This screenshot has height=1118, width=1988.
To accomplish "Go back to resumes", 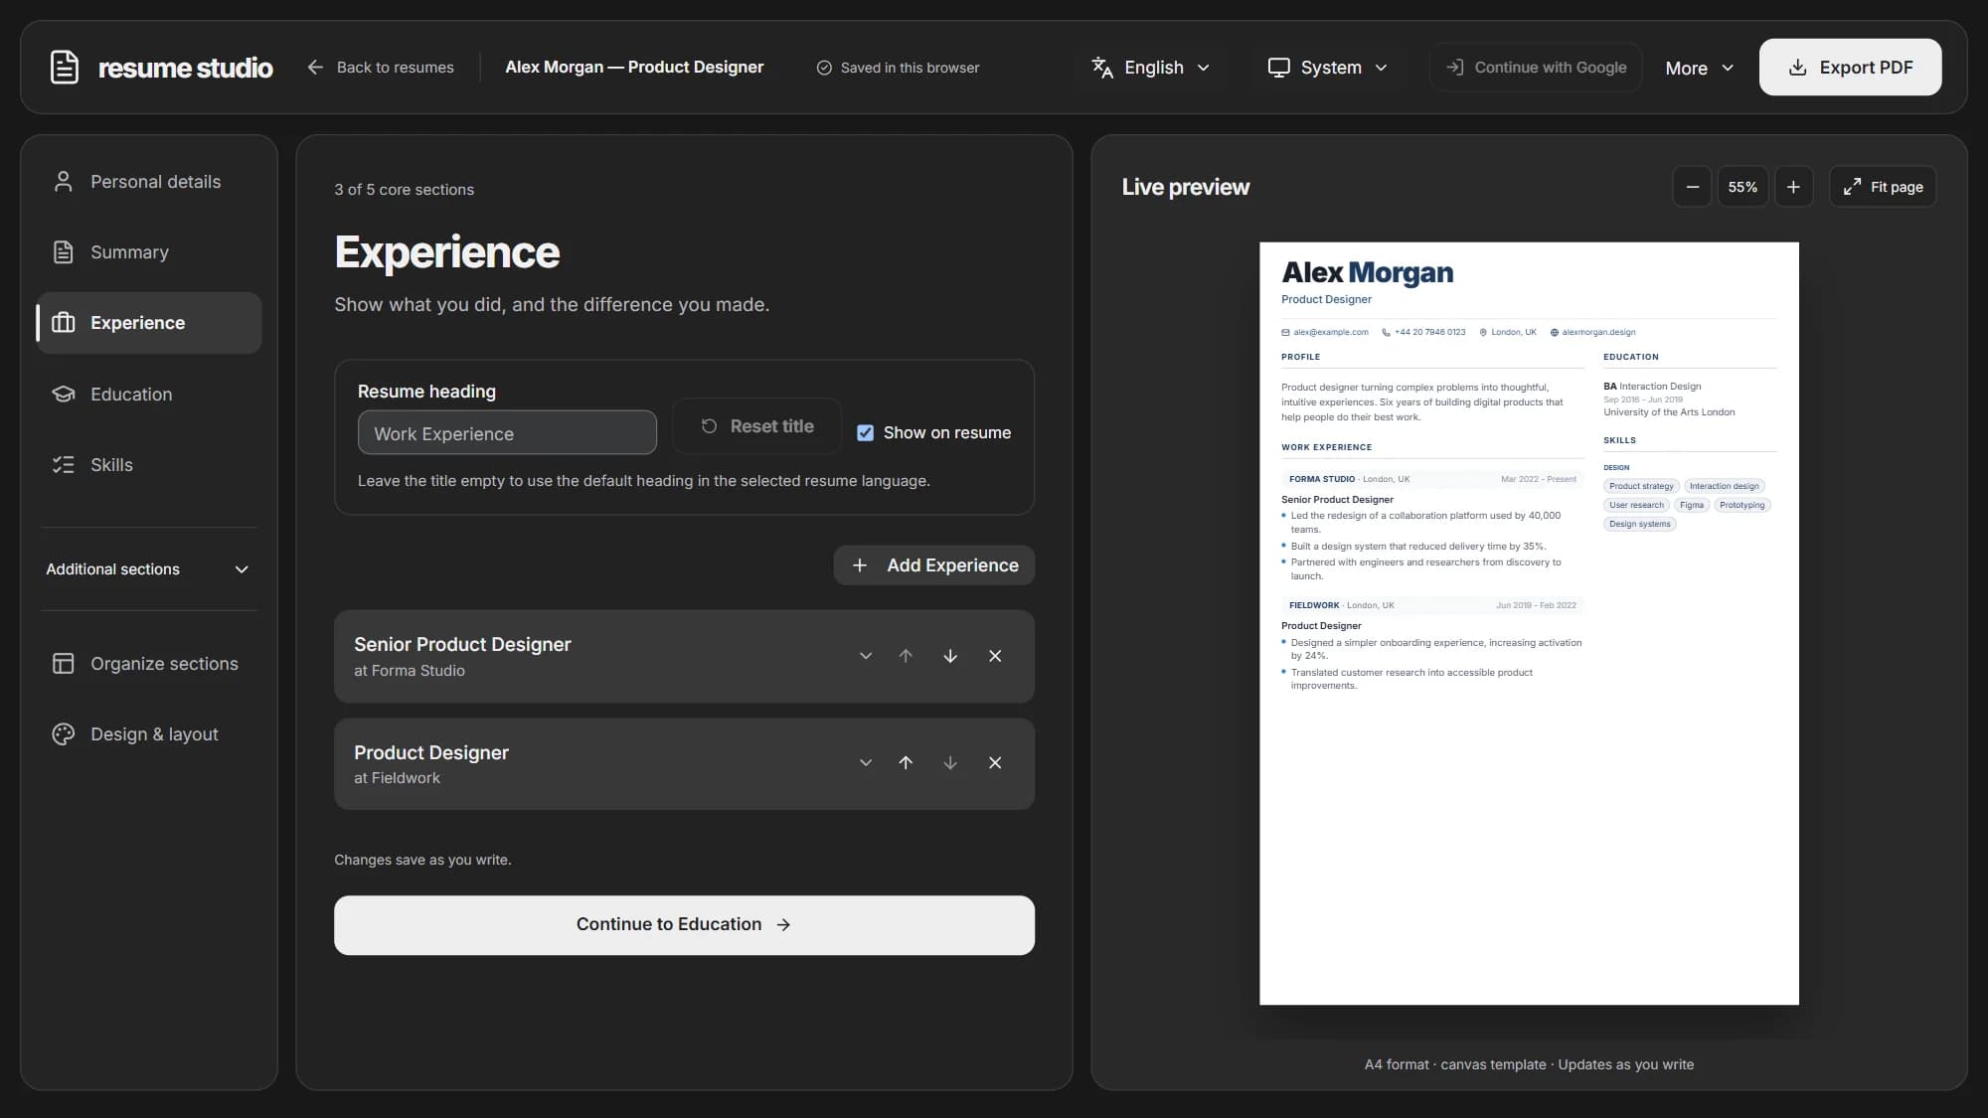I will click(x=381, y=67).
